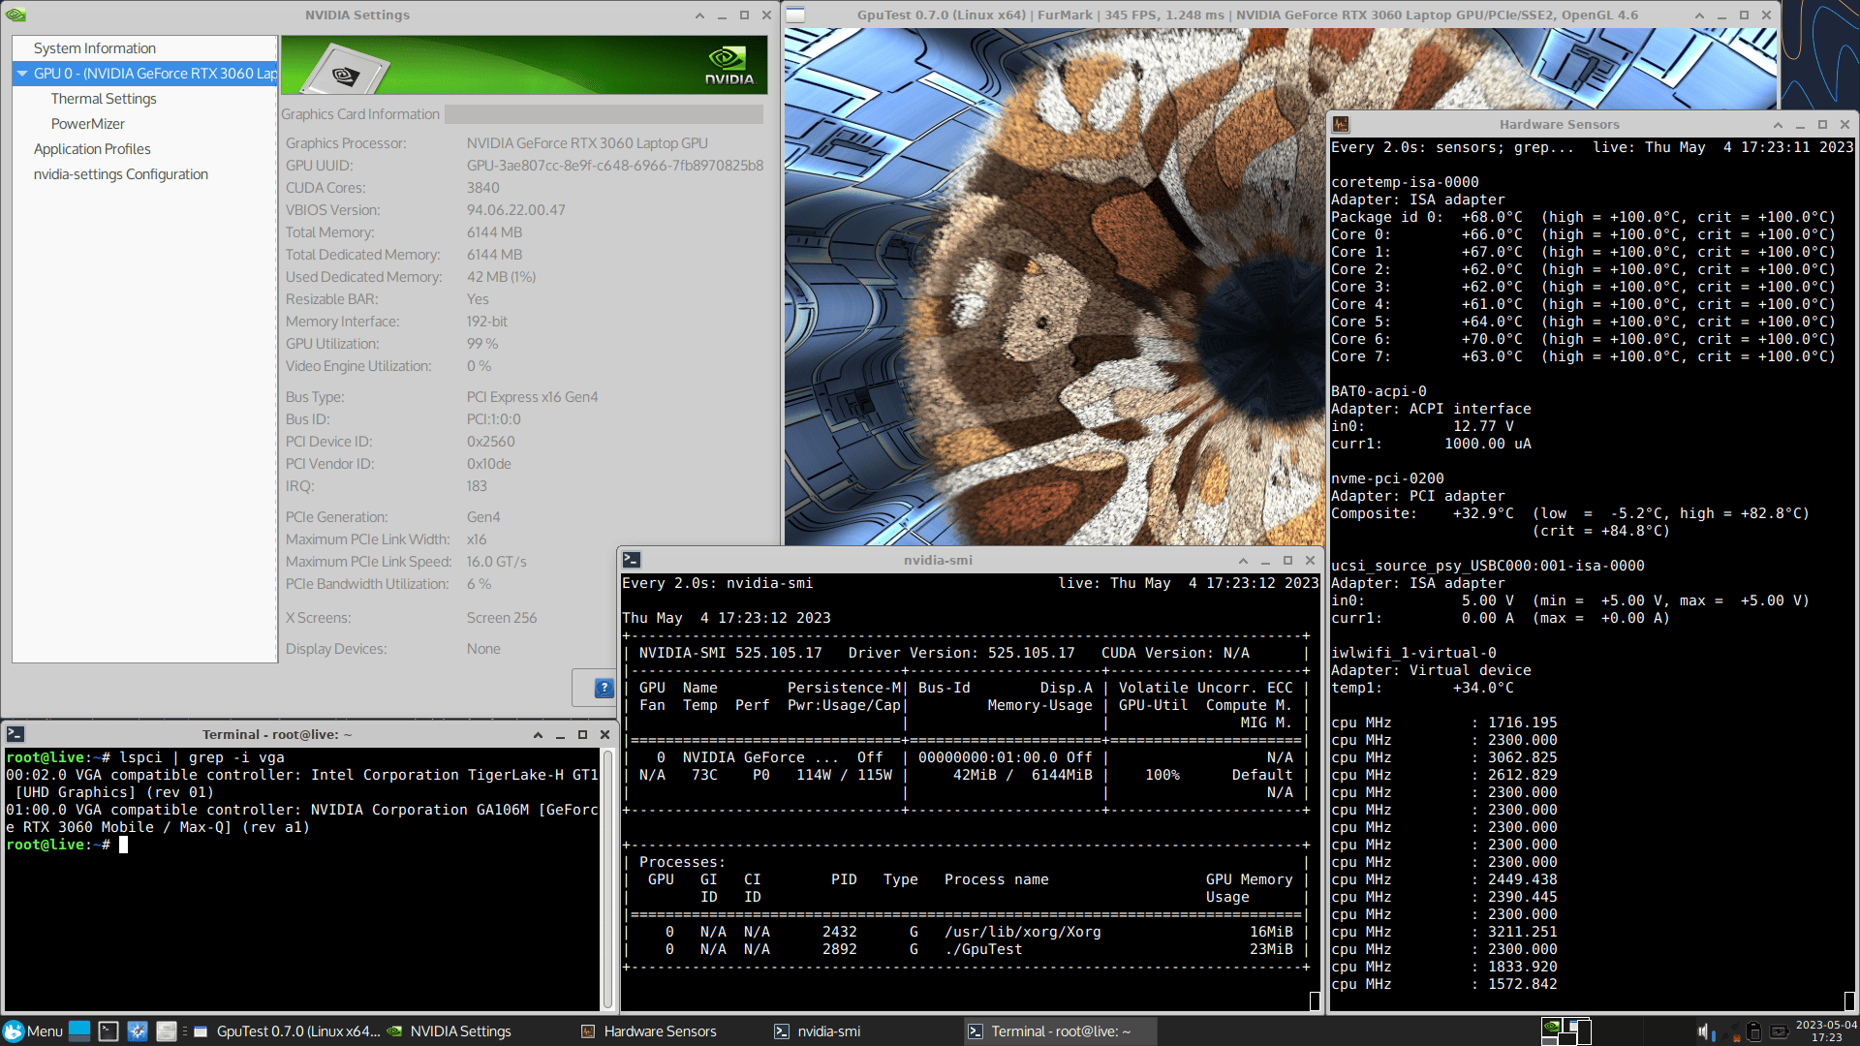Switch to GpuTest task in the taskbar
The height and width of the screenshot is (1046, 1860).
point(288,1031)
